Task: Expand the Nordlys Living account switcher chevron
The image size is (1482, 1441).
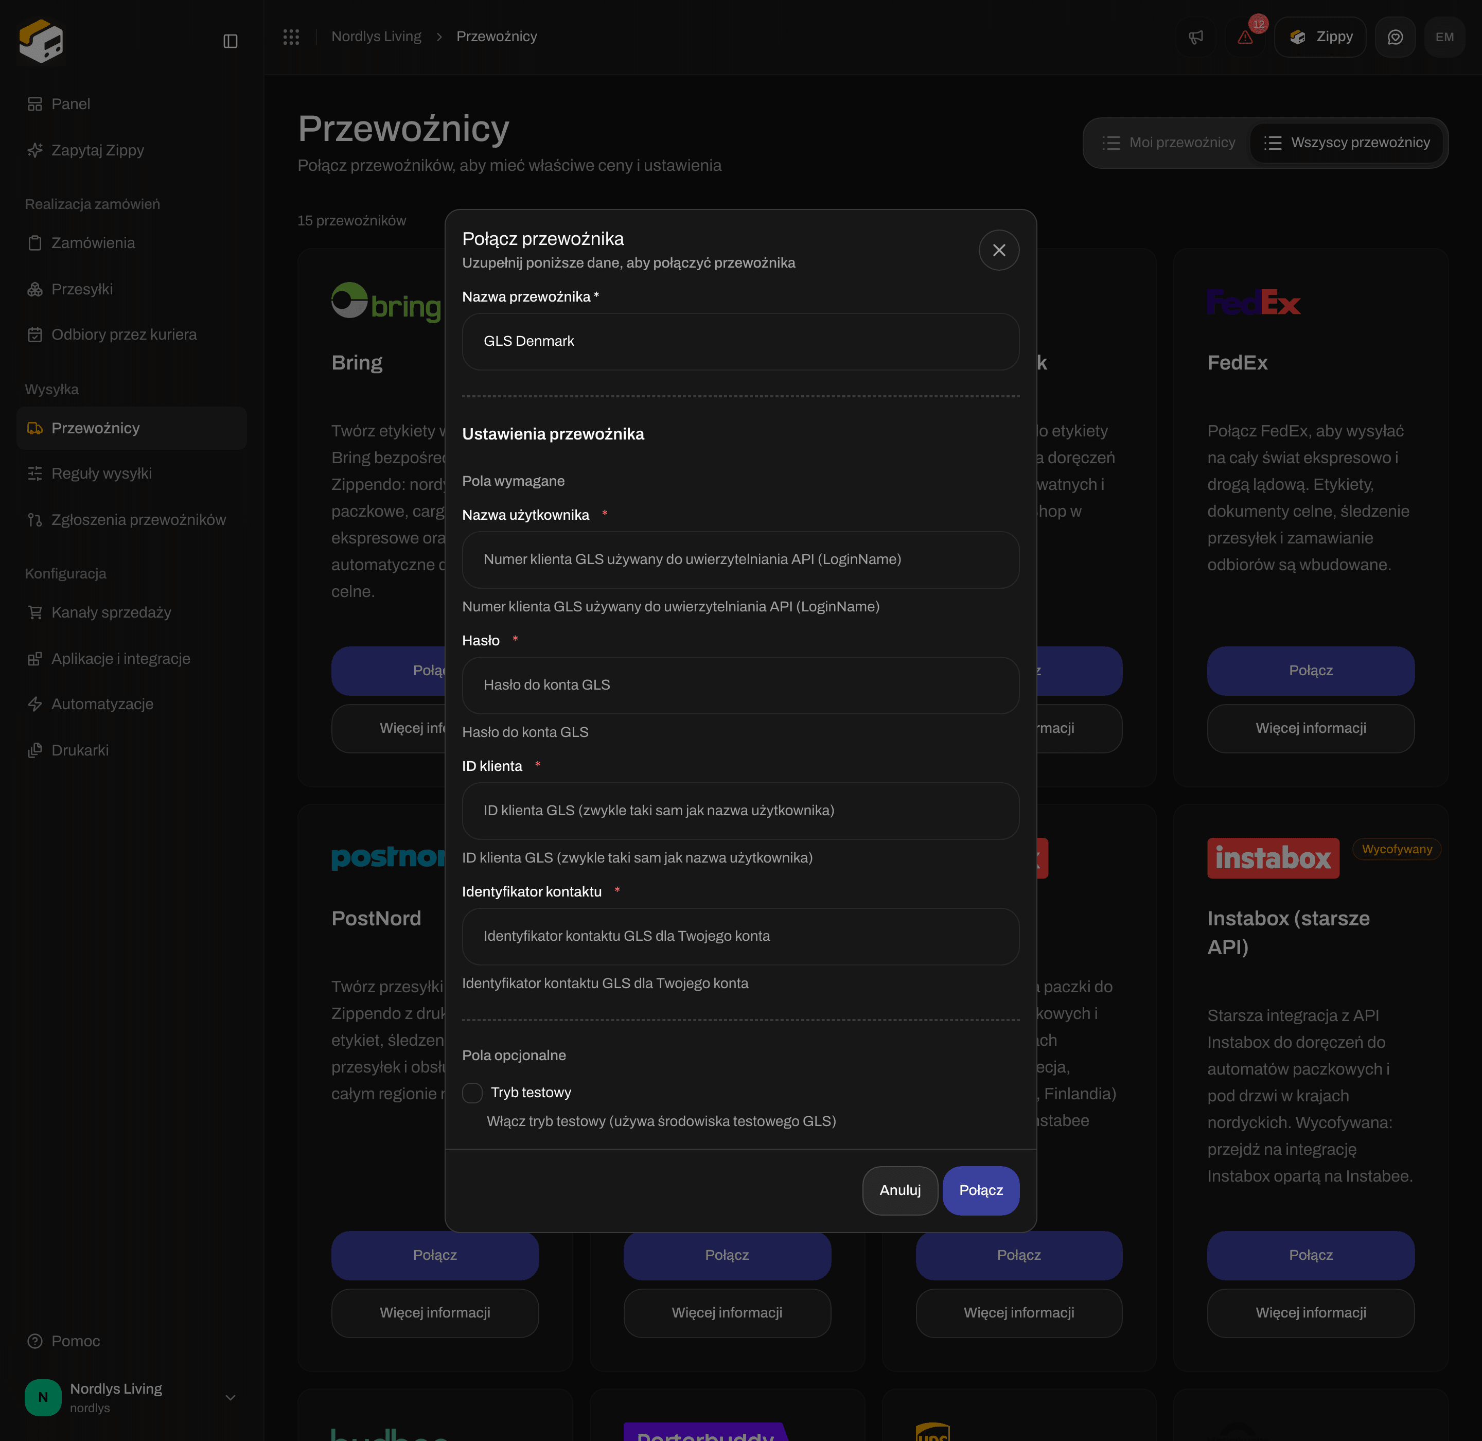Action: [x=231, y=1397]
